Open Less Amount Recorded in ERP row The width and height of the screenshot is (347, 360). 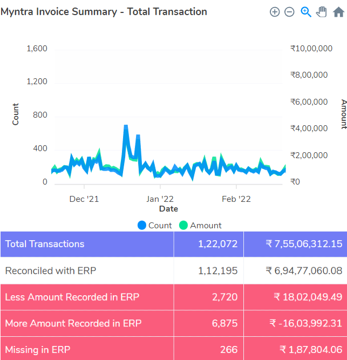(174, 297)
